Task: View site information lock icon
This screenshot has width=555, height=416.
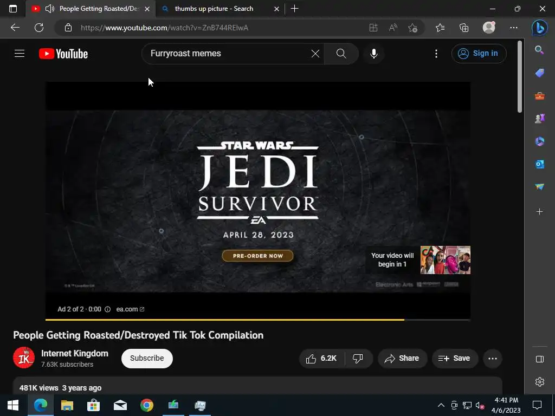Action: click(68, 28)
